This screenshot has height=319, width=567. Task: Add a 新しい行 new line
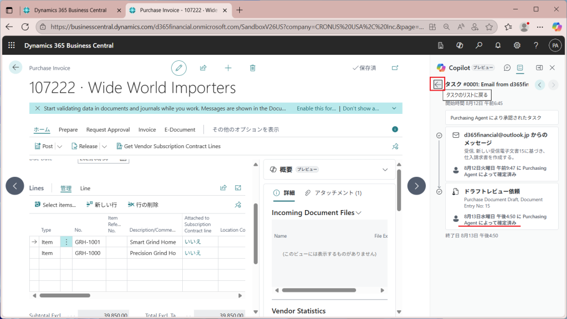(x=102, y=205)
